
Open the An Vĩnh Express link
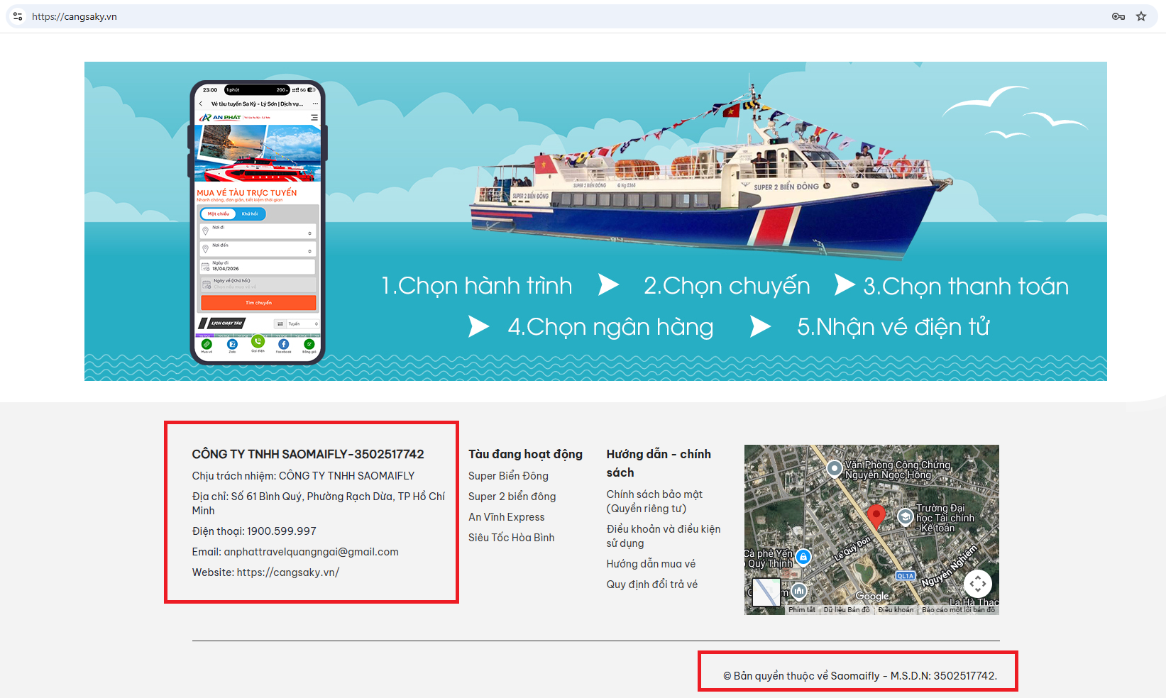click(x=507, y=517)
